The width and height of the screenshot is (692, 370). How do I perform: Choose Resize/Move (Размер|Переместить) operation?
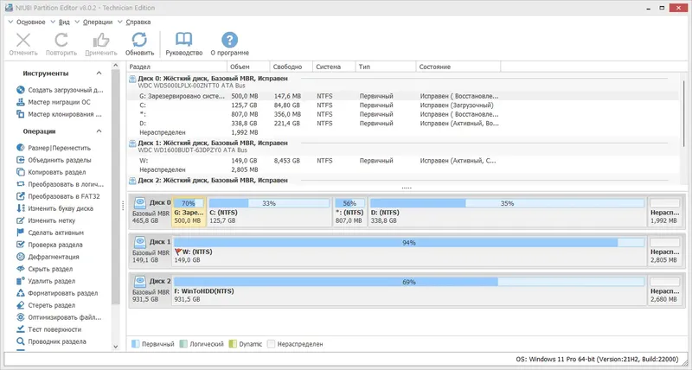coord(54,148)
